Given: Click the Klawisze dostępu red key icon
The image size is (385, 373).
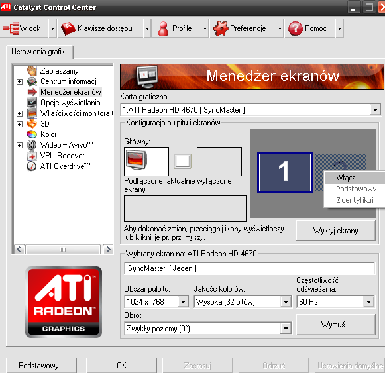Looking at the screenshot, I should 68,28.
